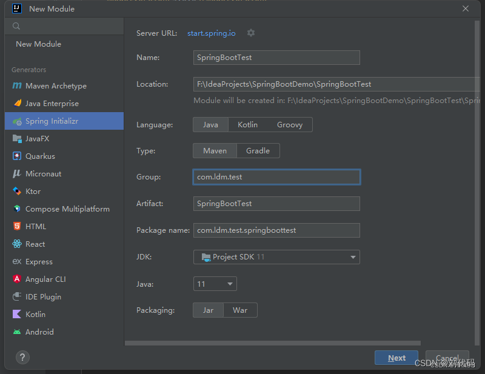Open the JDK Project SDK dropdown

276,257
